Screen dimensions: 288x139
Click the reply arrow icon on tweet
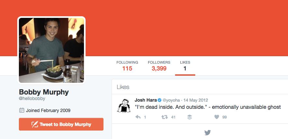tap(138, 117)
